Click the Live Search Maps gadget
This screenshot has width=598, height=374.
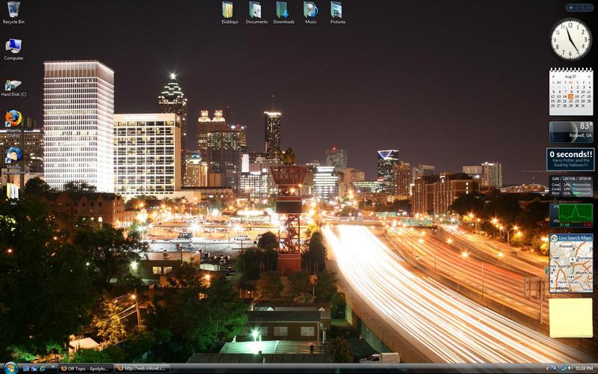571,263
